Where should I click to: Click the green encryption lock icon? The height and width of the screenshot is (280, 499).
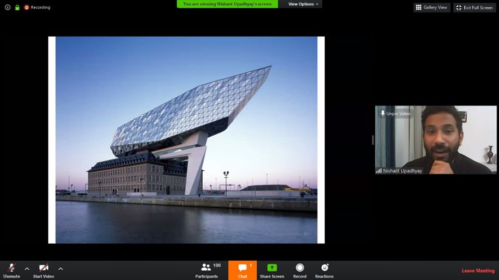coord(17,7)
